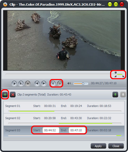This screenshot has height=152, width=128.
Task: Click the left trim handle triangle
Action: [115, 76]
